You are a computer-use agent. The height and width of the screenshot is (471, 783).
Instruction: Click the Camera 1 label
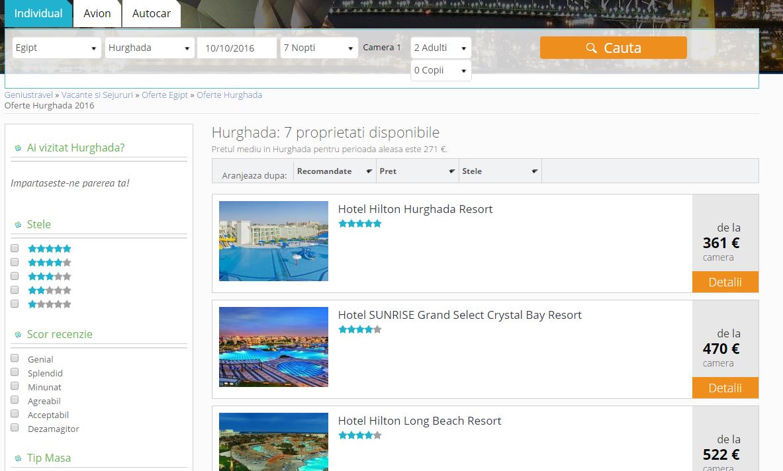point(381,48)
